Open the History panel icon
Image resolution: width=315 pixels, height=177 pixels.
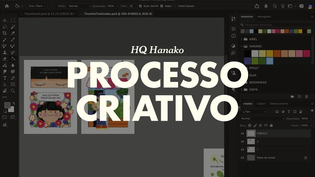click(x=233, y=19)
